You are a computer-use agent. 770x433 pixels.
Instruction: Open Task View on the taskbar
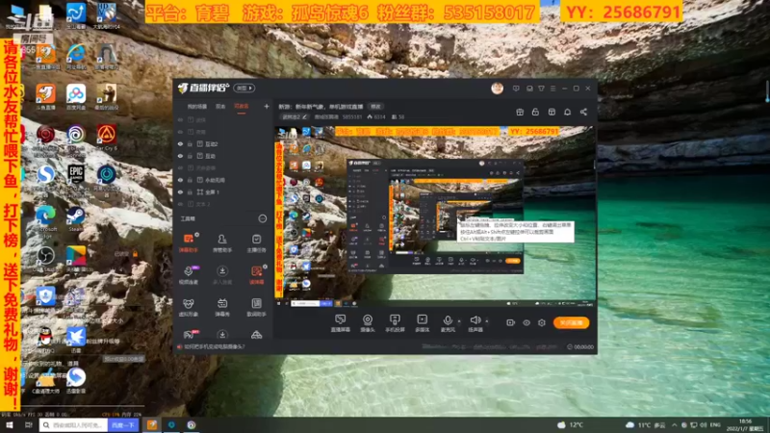(28, 424)
